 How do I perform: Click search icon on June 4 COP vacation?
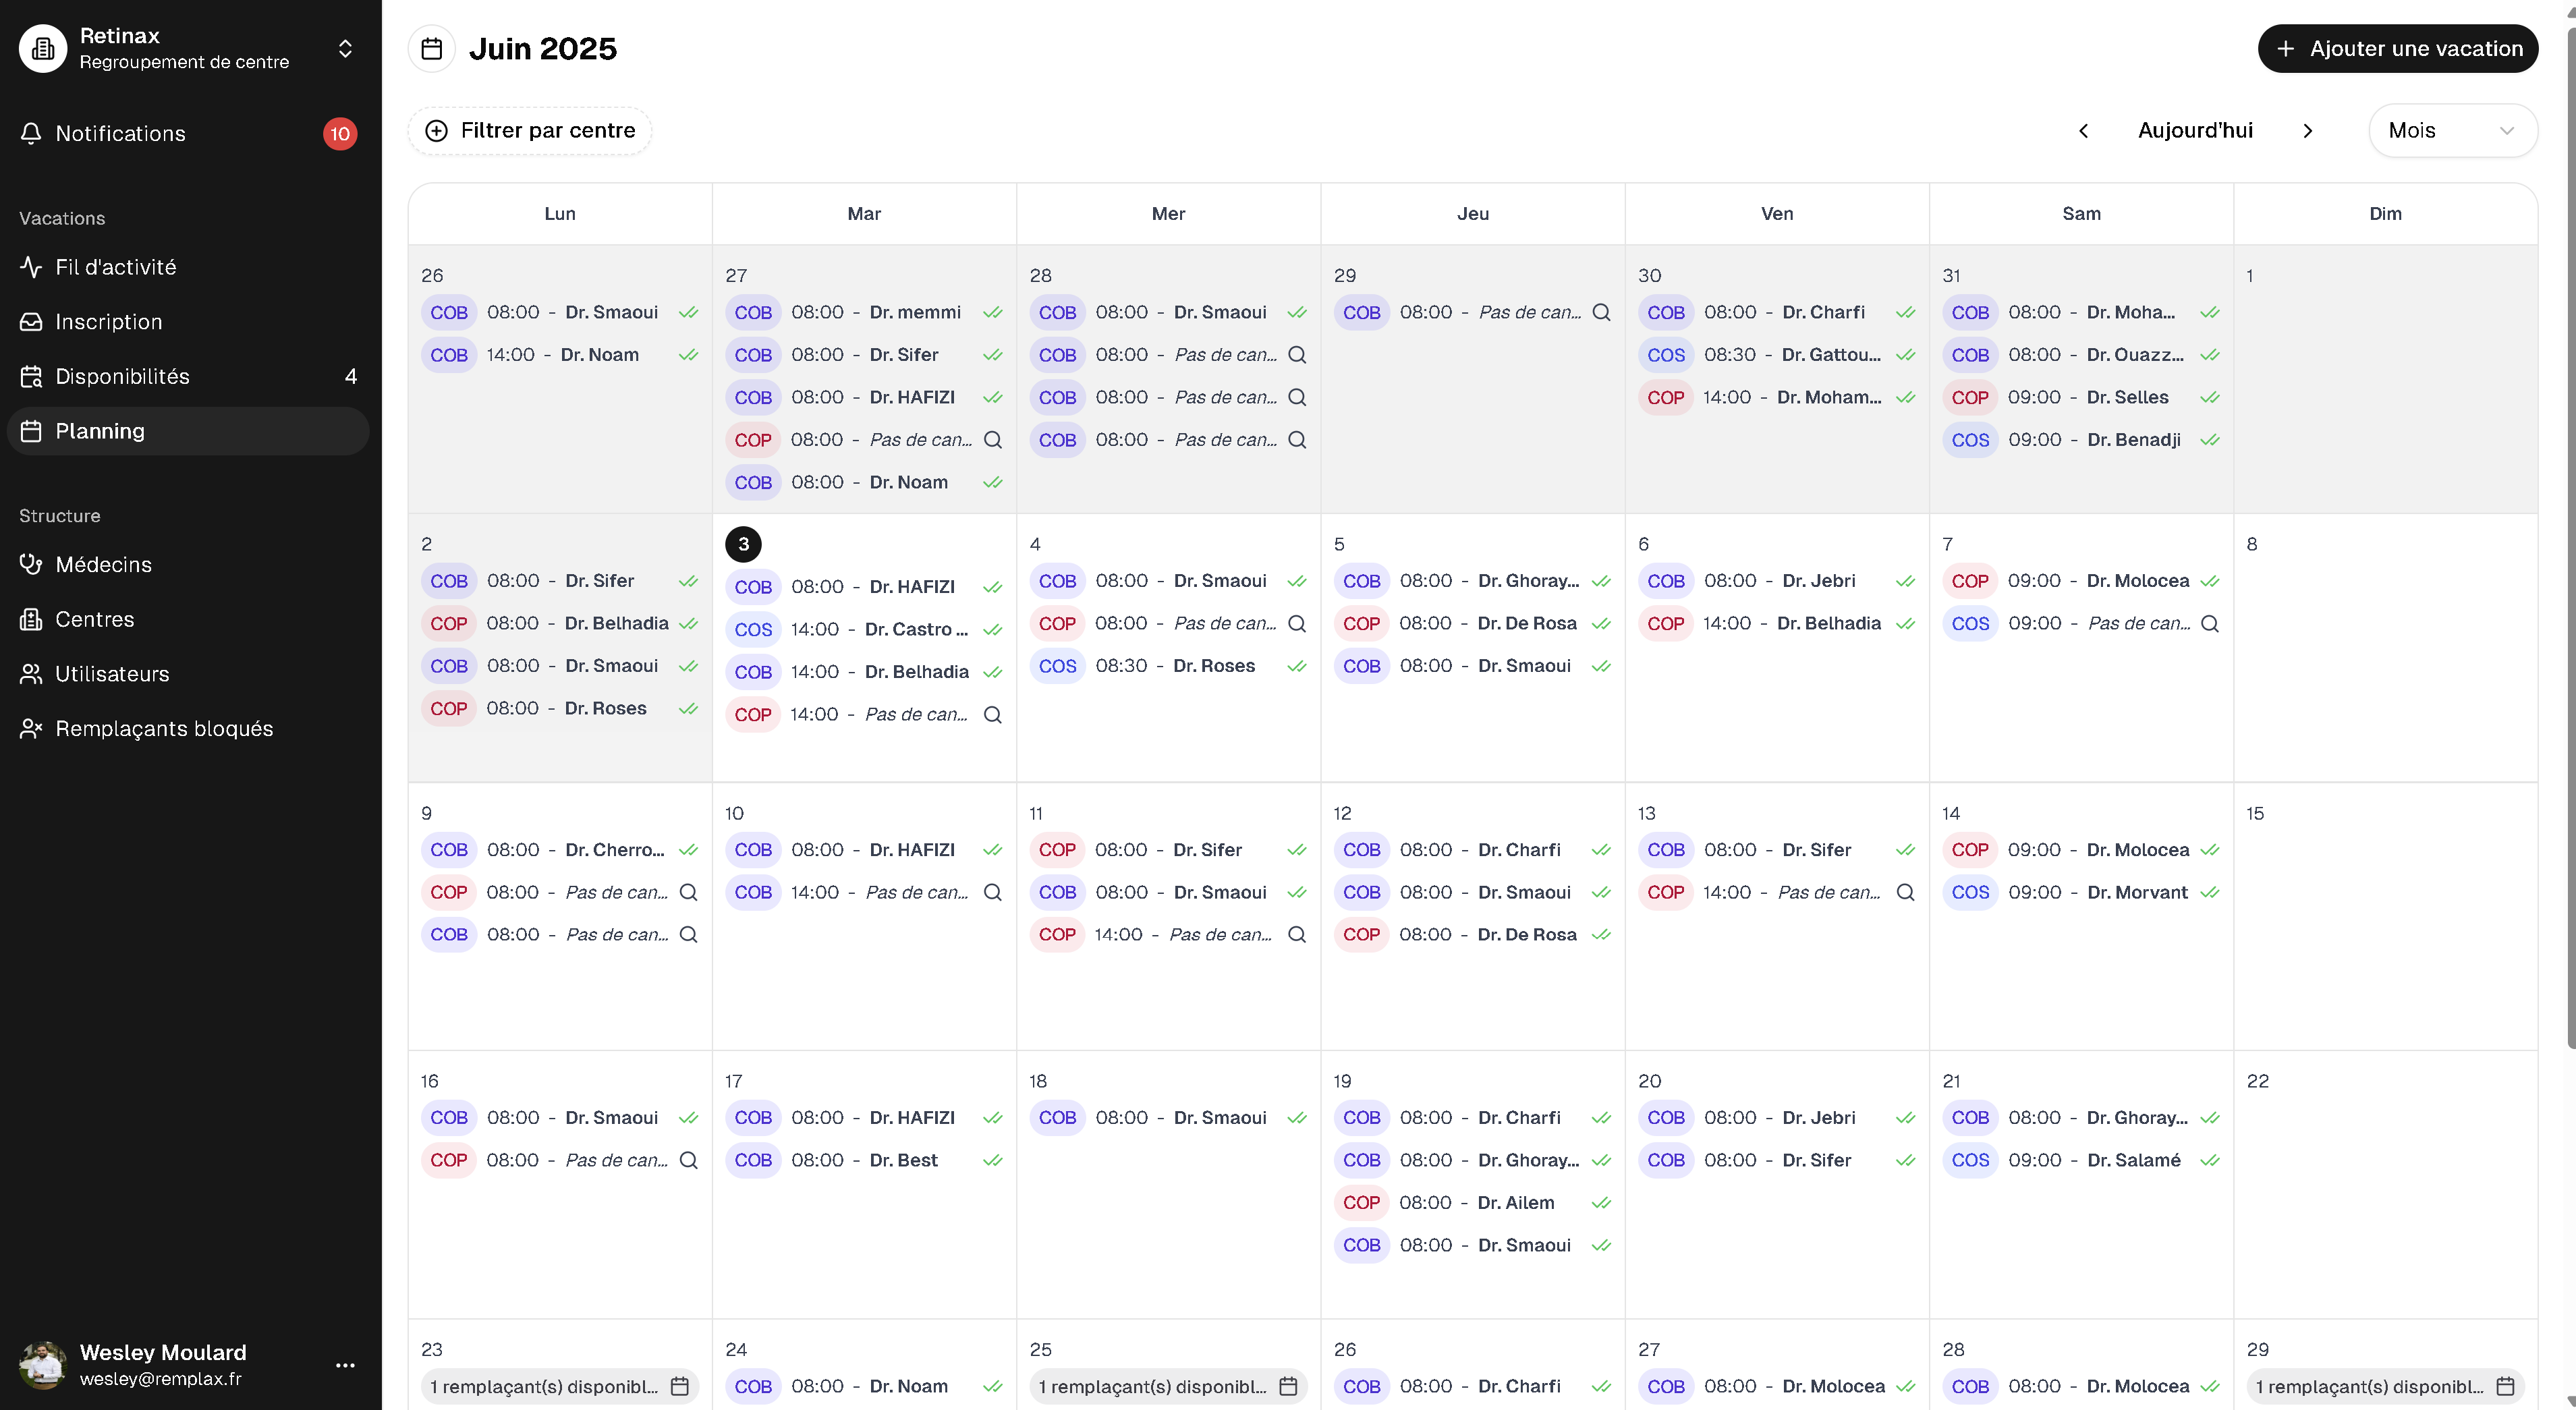[1297, 624]
